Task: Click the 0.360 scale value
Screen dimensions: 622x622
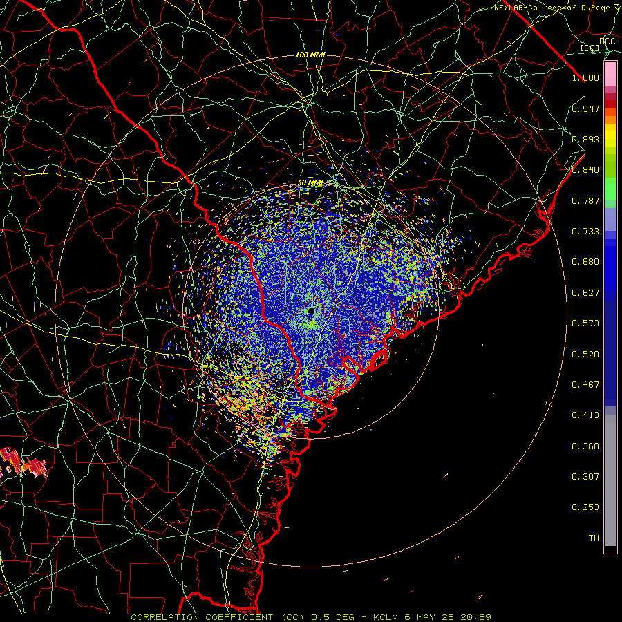Action: coord(585,446)
